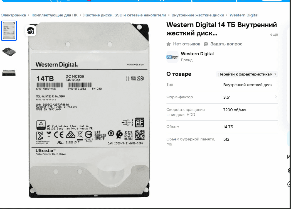
Task: Expand the product title with ещё
Action: click(x=274, y=34)
